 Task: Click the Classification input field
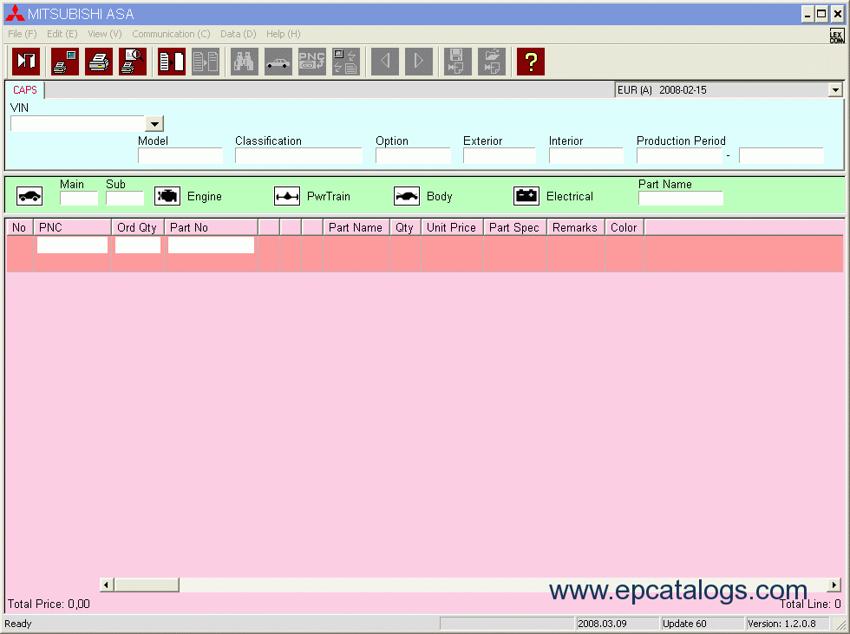(x=298, y=156)
